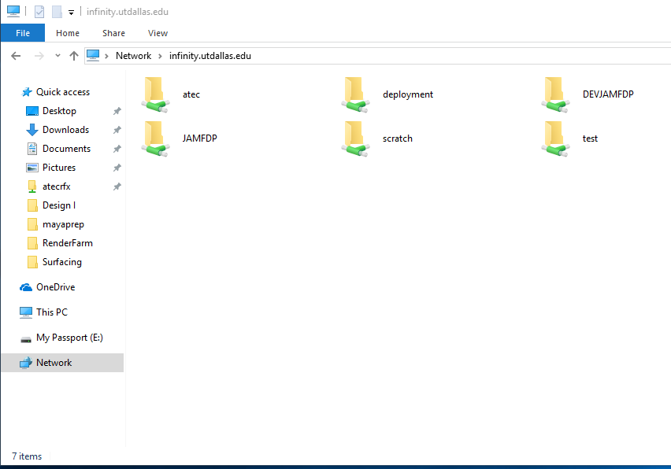Unpin Pictures using its pin icon
671x469 pixels.
(117, 168)
